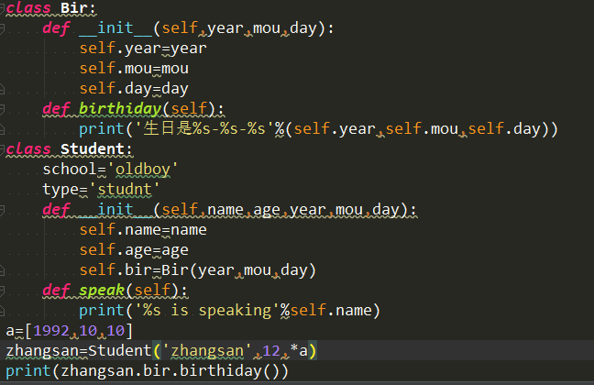Click the 'self.year=year' assignment line
Screen dimensions: 594x385
(x=143, y=49)
